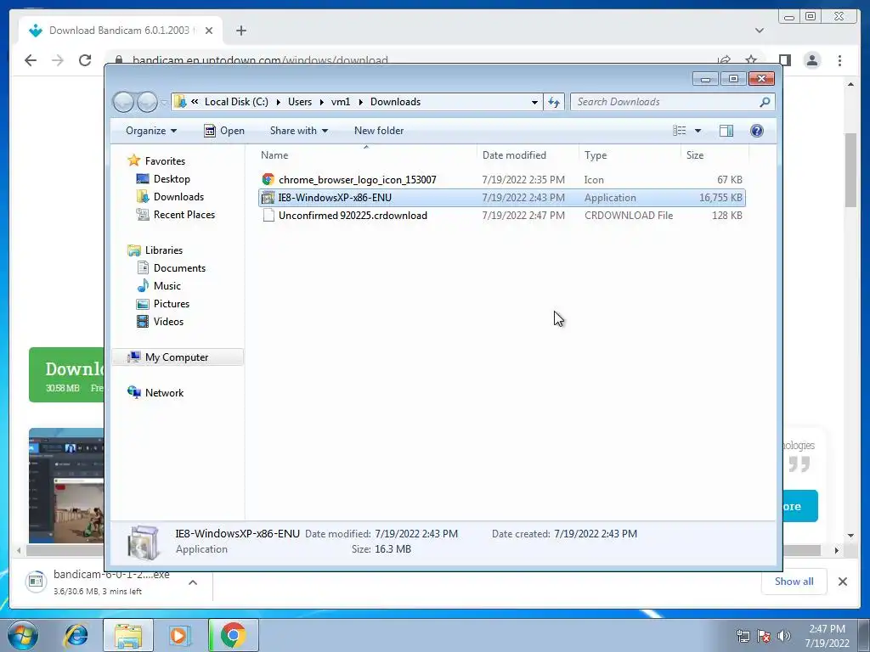Image resolution: width=870 pixels, height=652 pixels.
Task: Click Chrome's back arrow button
Action: (31, 60)
